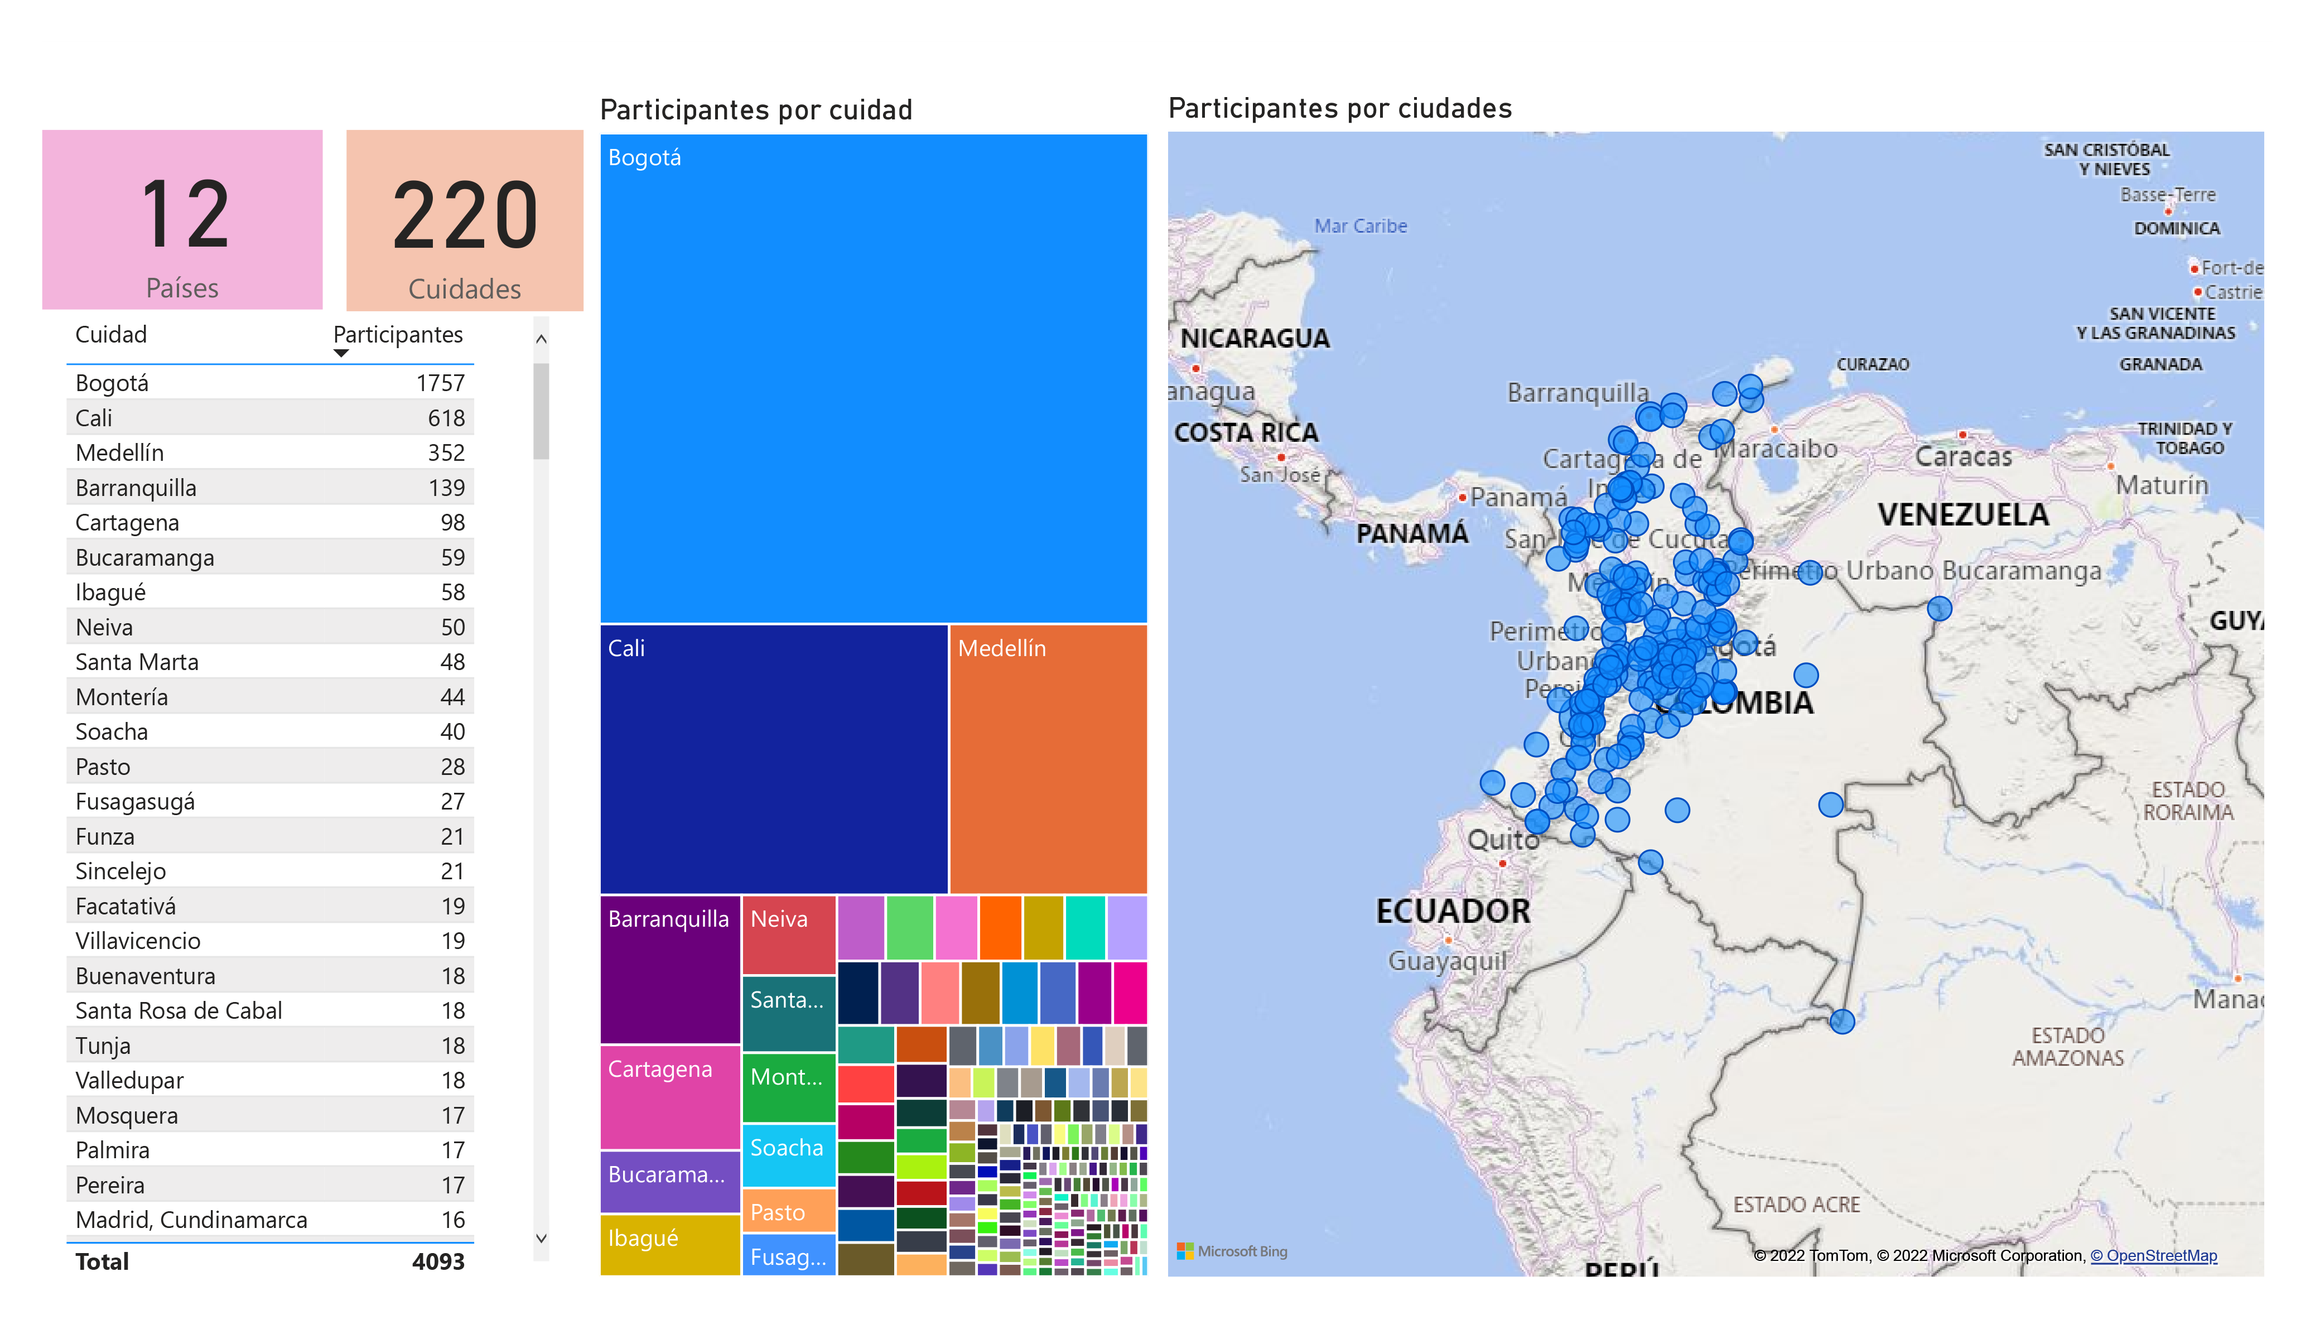Image resolution: width=2315 pixels, height=1339 pixels.
Task: Select the Cali block in treemap
Action: tap(774, 758)
